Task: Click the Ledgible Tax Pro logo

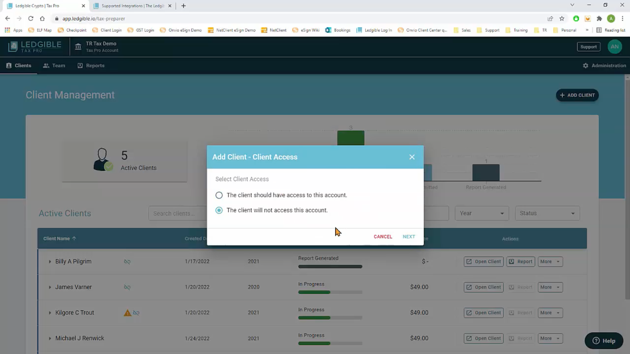Action: click(34, 46)
